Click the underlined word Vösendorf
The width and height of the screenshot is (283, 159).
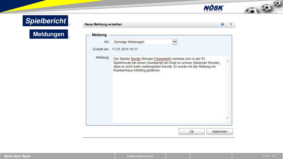coord(163,59)
